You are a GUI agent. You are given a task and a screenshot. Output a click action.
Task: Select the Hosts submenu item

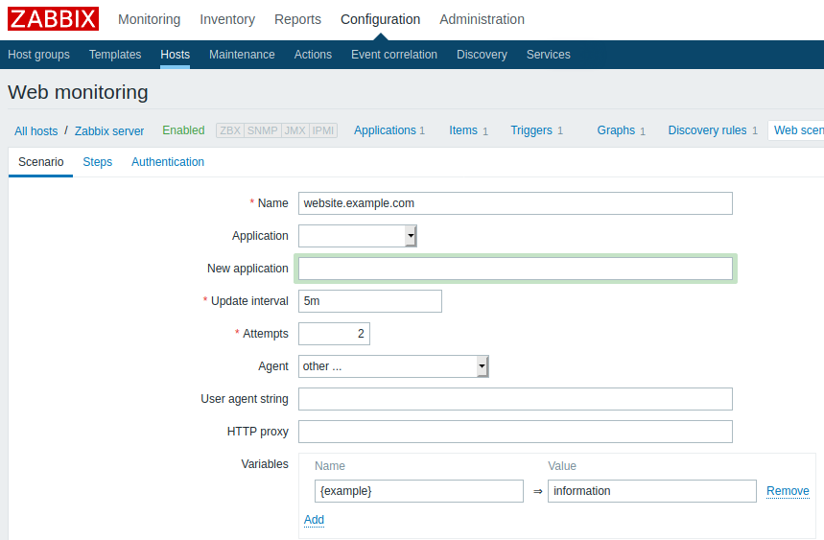click(x=175, y=55)
